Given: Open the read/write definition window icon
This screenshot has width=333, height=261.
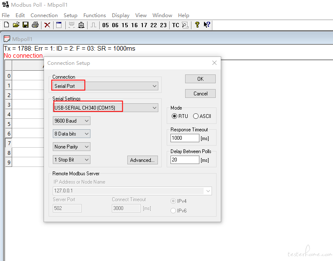Looking at the screenshot, I should pyautogui.click(x=59, y=25).
